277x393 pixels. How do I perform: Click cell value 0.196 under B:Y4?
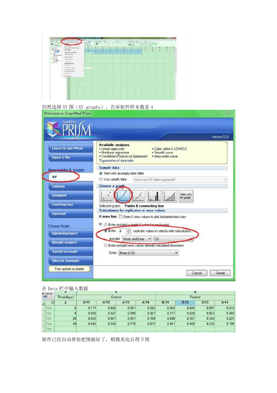(225, 324)
